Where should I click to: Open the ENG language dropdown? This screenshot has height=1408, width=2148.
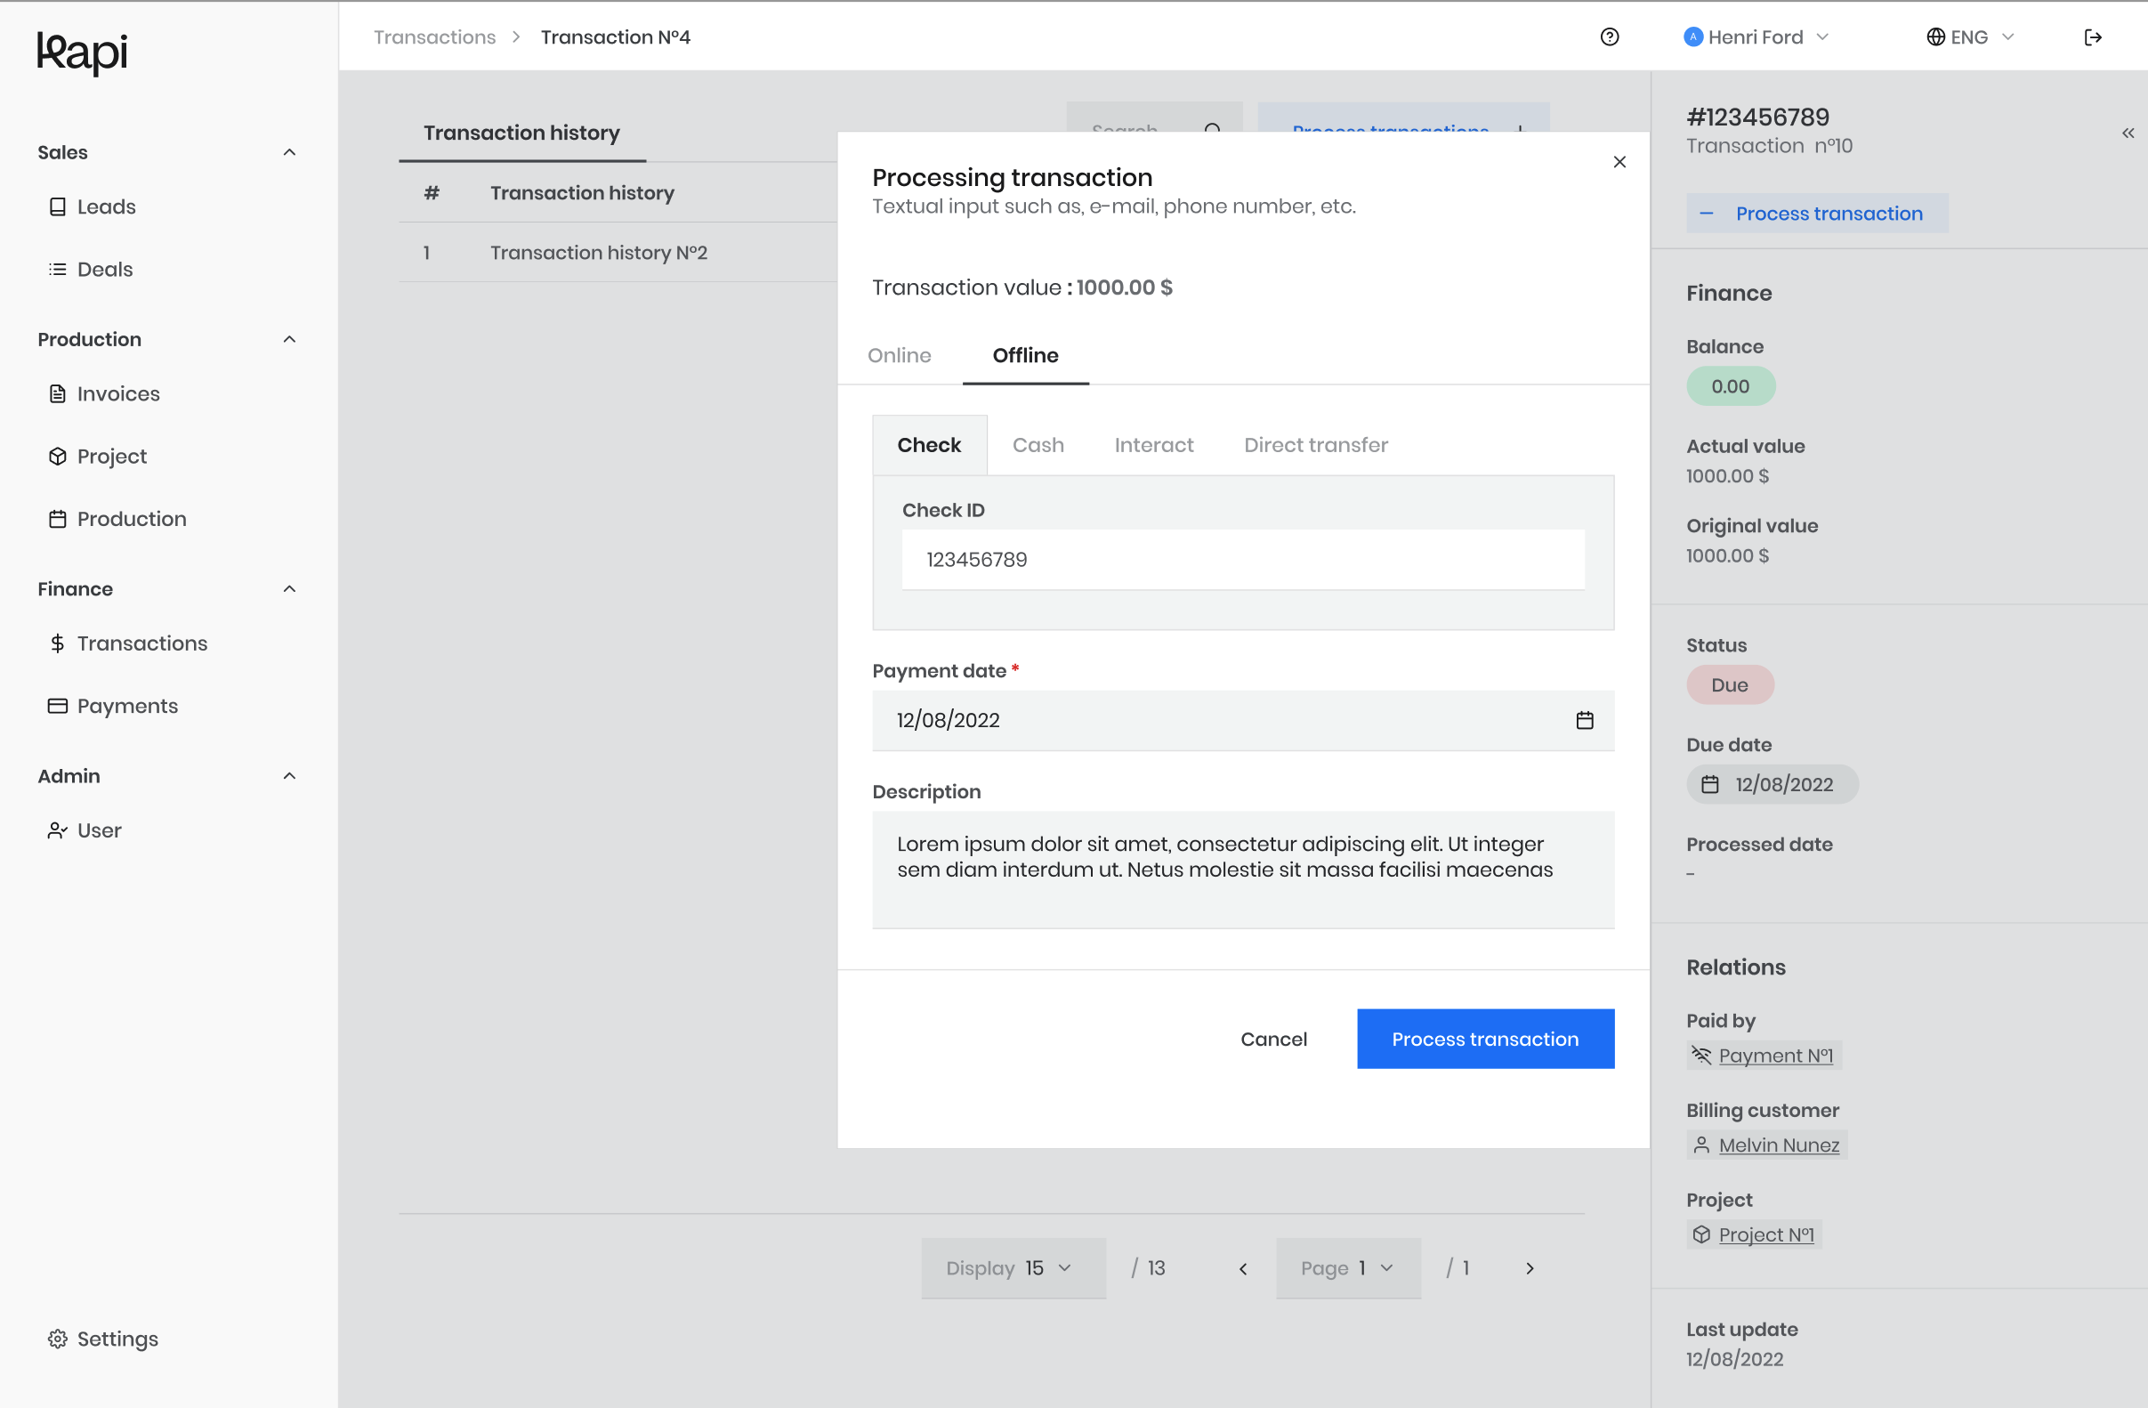click(1970, 37)
